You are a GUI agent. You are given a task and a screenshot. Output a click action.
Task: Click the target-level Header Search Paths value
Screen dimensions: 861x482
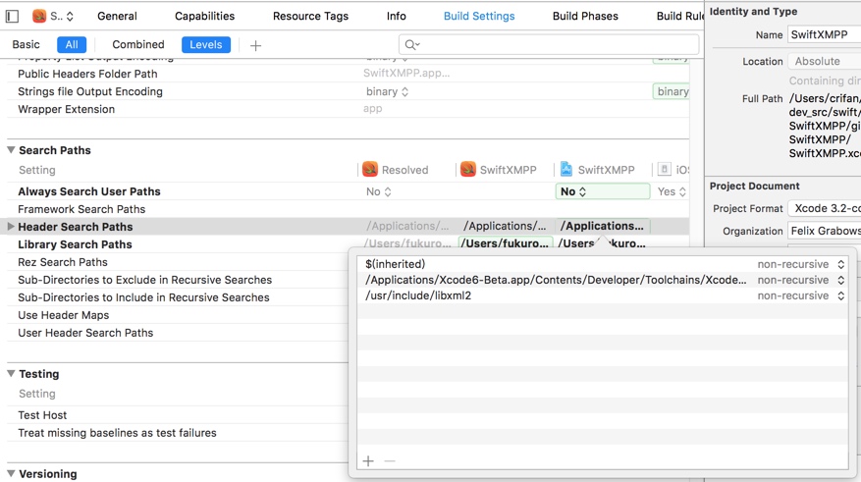point(505,226)
